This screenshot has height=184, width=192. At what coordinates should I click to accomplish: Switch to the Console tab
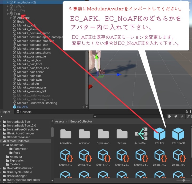click(24, 112)
